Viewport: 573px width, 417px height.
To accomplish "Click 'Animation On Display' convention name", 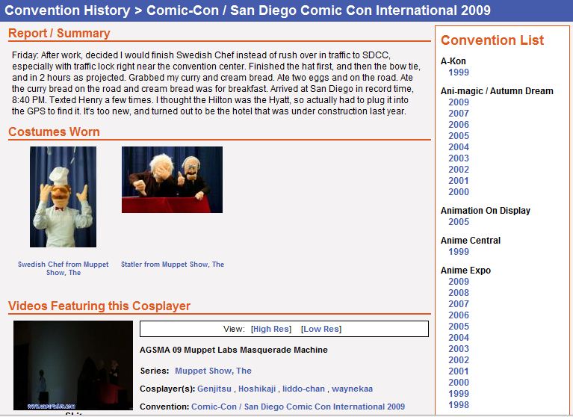I will point(486,211).
